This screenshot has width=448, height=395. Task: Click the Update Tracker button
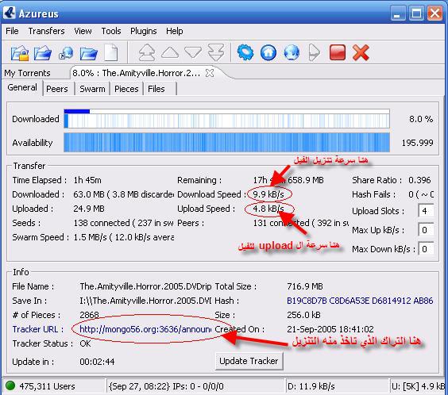[x=249, y=361]
